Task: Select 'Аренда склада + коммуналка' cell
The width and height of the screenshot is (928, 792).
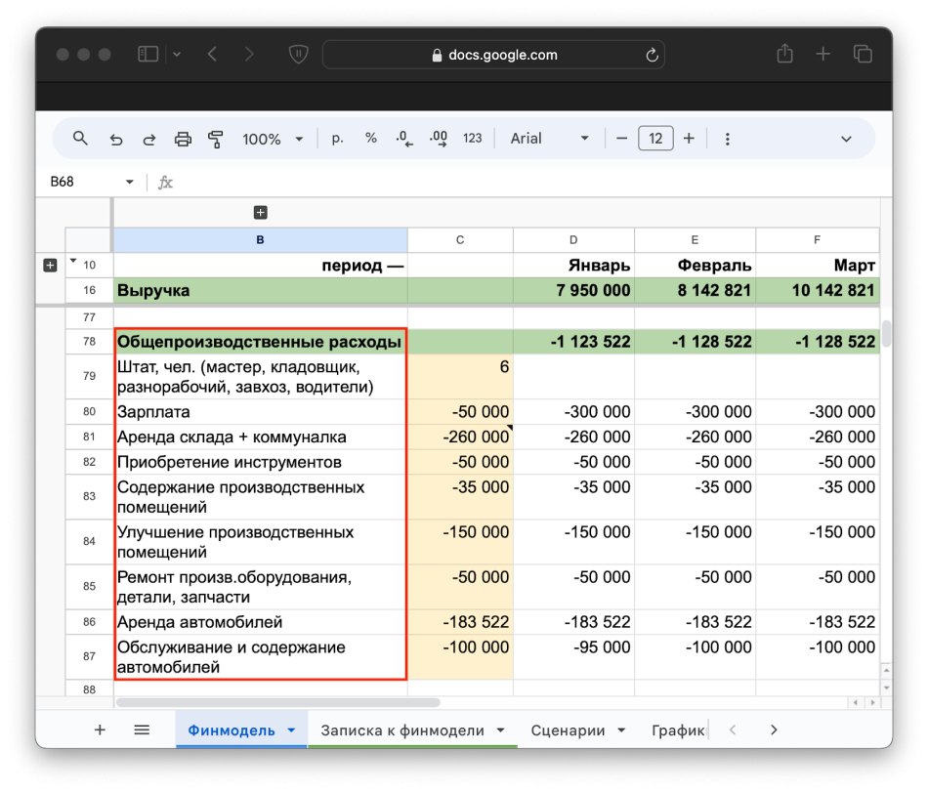Action: pos(261,438)
